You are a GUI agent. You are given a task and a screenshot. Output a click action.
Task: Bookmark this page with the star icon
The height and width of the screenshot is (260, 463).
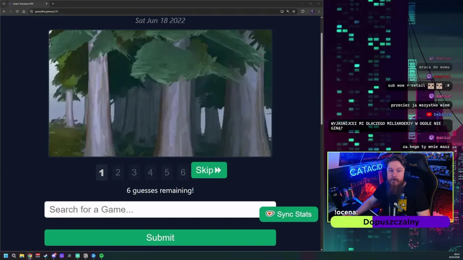[294, 11]
